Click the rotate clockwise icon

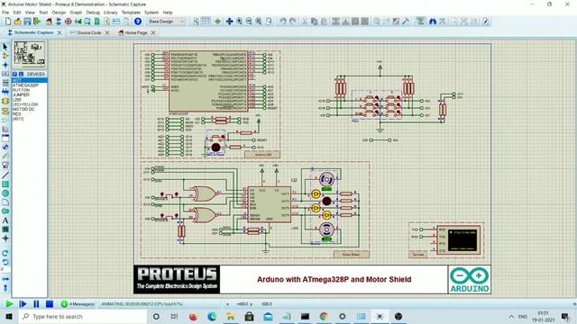pyautogui.click(x=5, y=254)
